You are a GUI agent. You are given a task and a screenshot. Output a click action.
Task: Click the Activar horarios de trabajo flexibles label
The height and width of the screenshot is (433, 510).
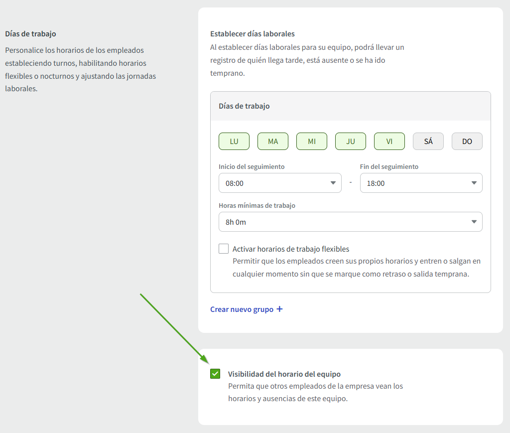(291, 249)
